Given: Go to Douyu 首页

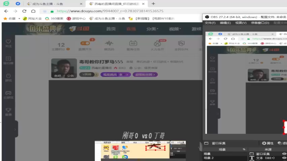Looking at the screenshot, I should pos(111,29).
